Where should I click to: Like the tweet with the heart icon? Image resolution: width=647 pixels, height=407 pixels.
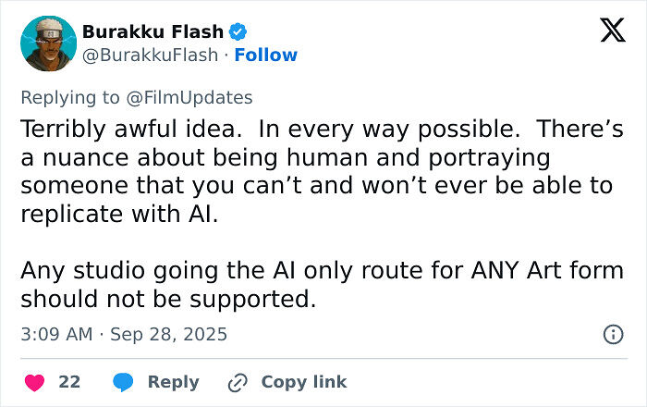tap(32, 382)
